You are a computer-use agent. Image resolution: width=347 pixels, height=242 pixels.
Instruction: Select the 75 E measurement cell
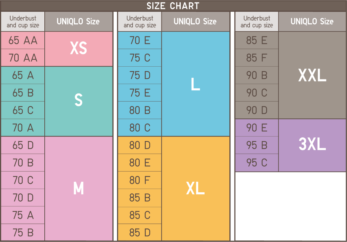(x=140, y=93)
